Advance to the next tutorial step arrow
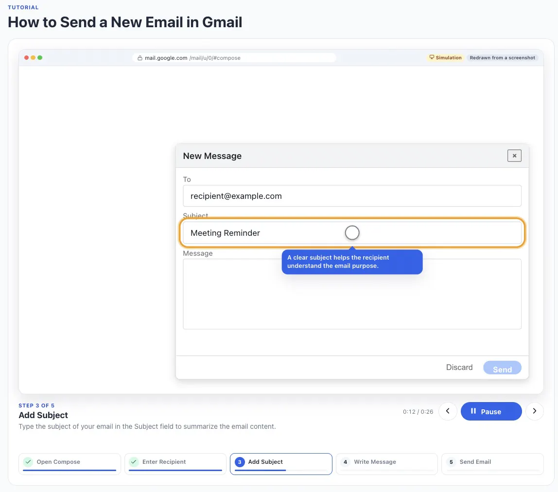Screen dimensions: 558x492 click(535, 411)
